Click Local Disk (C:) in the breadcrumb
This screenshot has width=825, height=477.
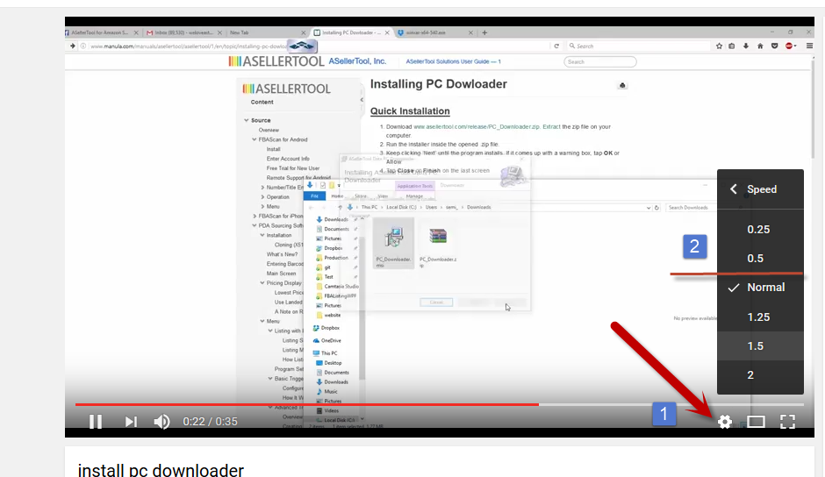[x=401, y=207]
